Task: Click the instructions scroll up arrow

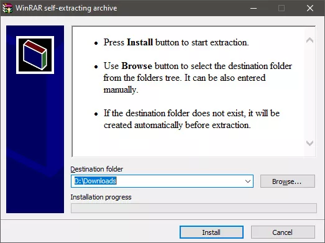Action: [309, 40]
